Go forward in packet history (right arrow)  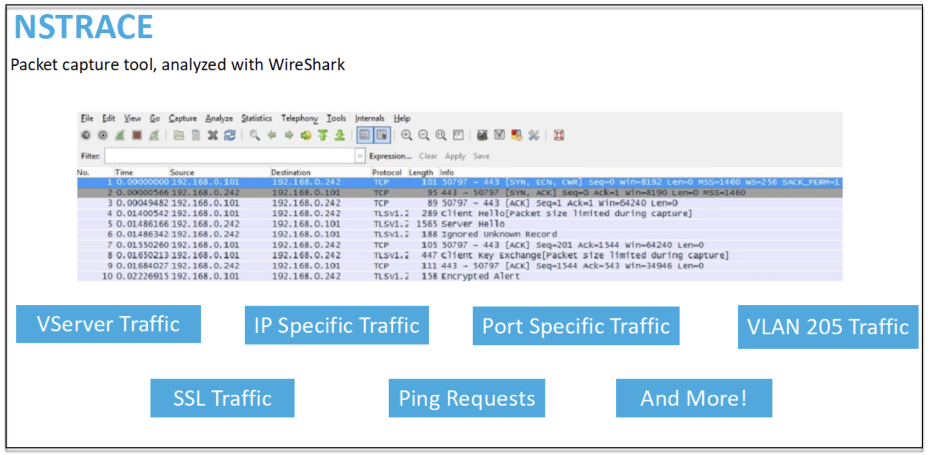(289, 135)
